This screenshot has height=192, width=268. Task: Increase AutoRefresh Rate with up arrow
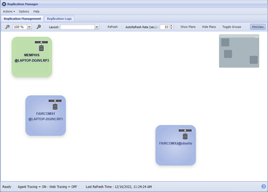click(x=171, y=26)
